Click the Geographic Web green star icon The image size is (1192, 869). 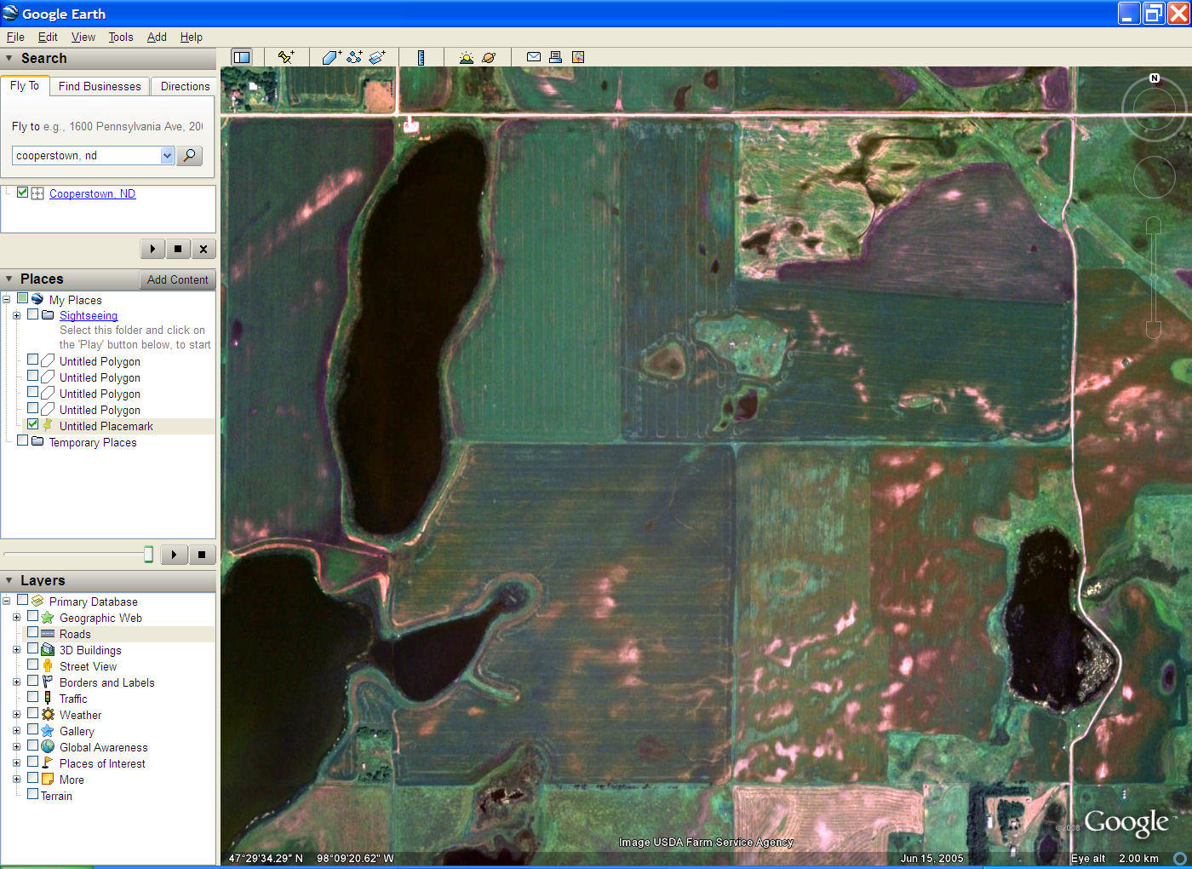48,618
